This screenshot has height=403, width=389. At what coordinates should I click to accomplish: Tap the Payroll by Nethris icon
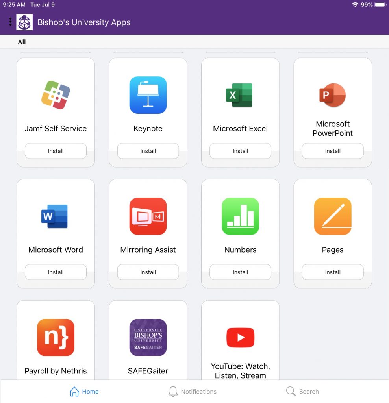pos(56,337)
